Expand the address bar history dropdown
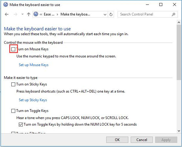182x147 pixels. (x=105, y=14)
